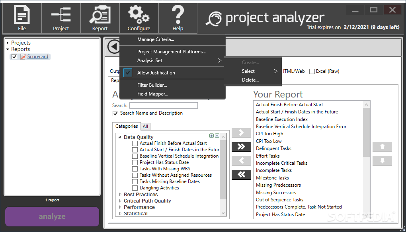Collapse the Data Quality category
This screenshot has width=406, height=232.
(120, 137)
